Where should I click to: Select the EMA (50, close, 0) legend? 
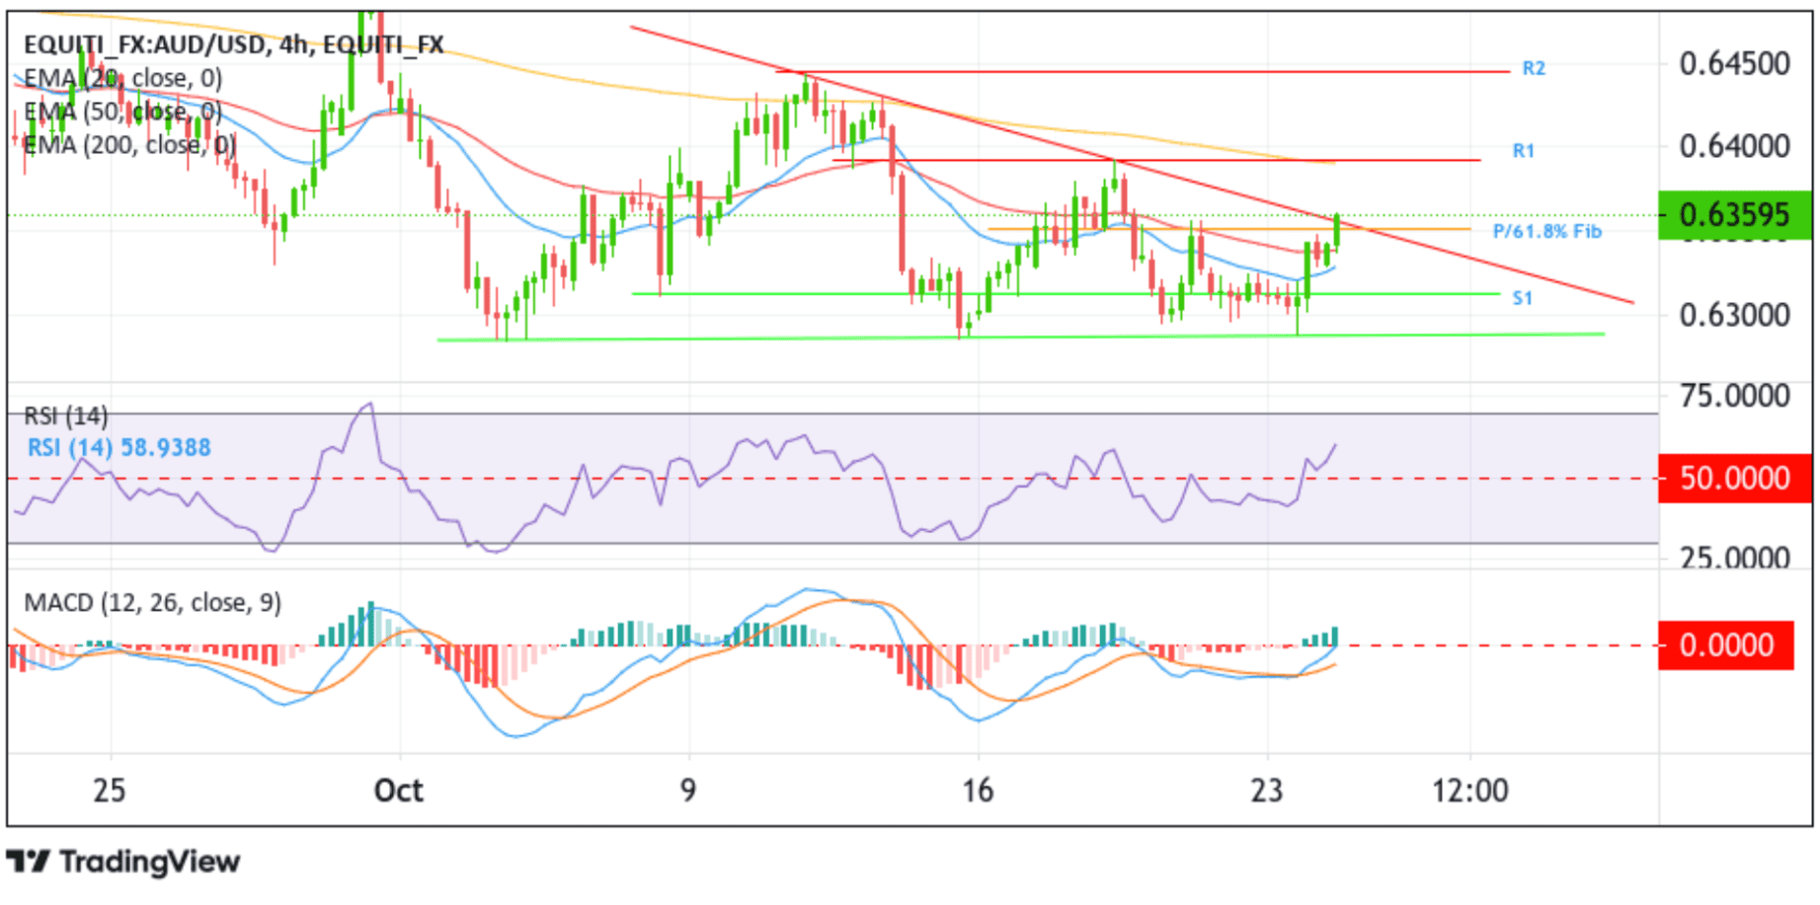pyautogui.click(x=122, y=112)
